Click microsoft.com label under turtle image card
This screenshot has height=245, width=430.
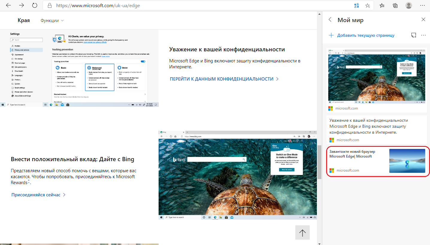[347, 108]
